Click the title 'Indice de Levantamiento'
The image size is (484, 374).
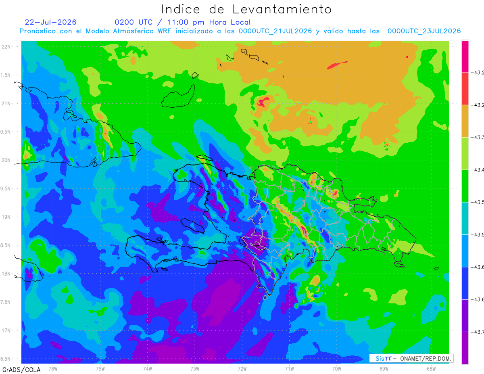[246, 9]
